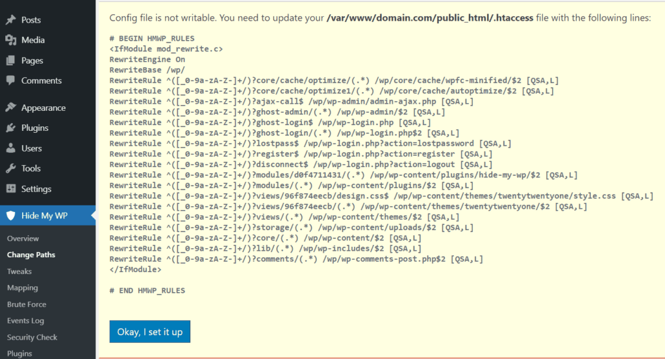Select Change Paths in the submenu
The image size is (665, 359).
(x=31, y=255)
